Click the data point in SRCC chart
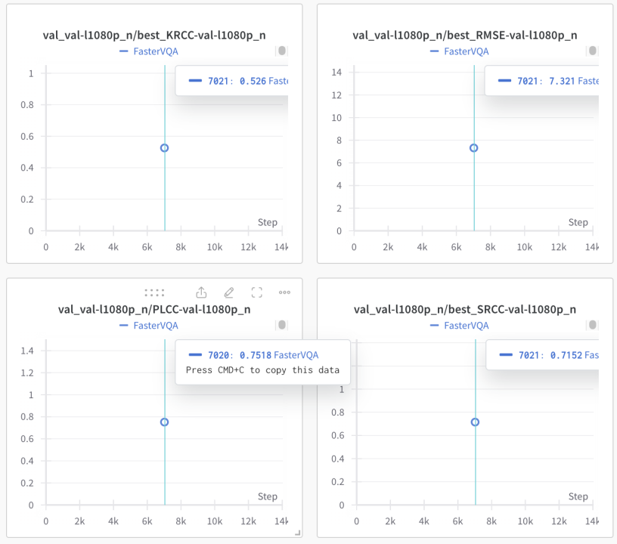Viewport: 617px width, 544px height. pyautogui.click(x=475, y=422)
